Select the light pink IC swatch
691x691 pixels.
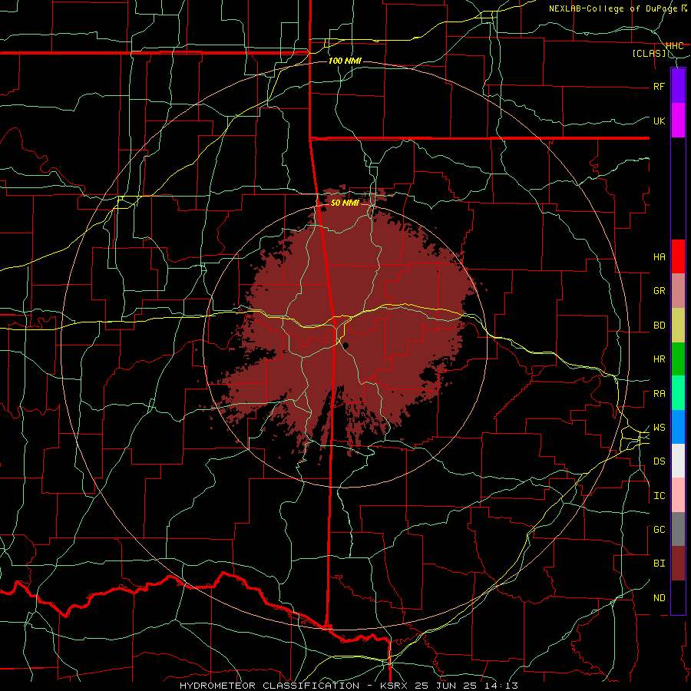[x=678, y=495]
